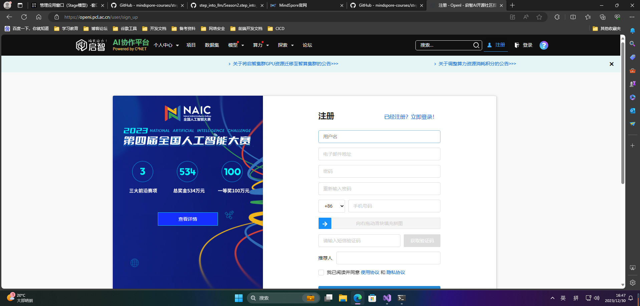
Task: Click the 启智 AI协作平台 logo
Action: (x=91, y=45)
